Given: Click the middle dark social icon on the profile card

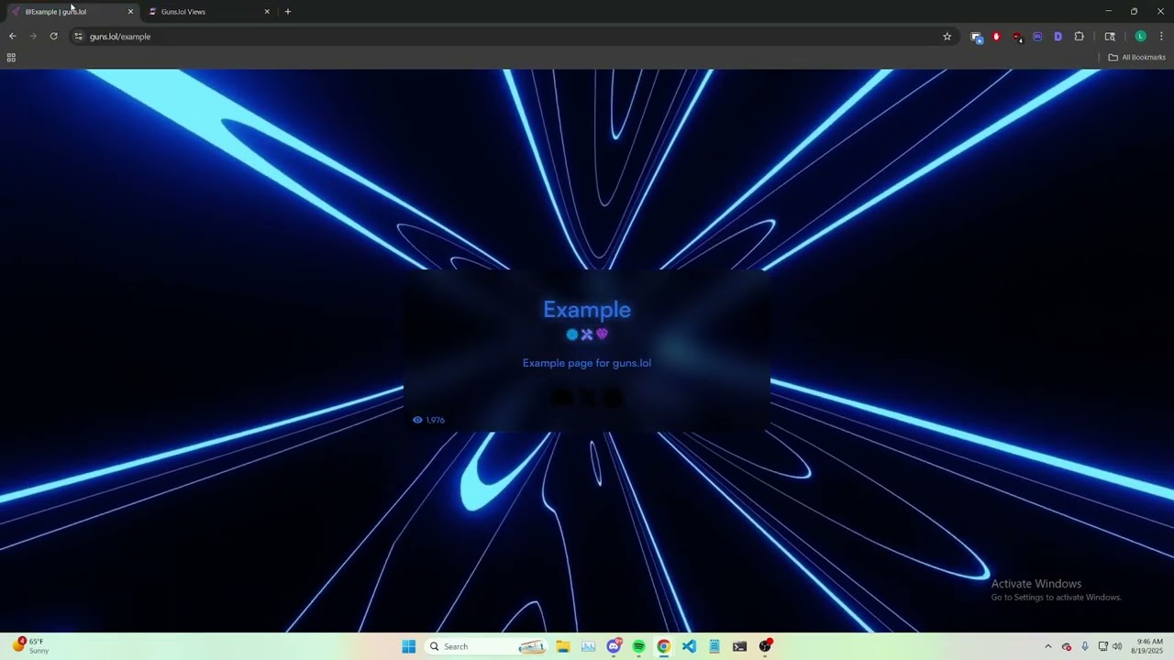Looking at the screenshot, I should (x=587, y=398).
